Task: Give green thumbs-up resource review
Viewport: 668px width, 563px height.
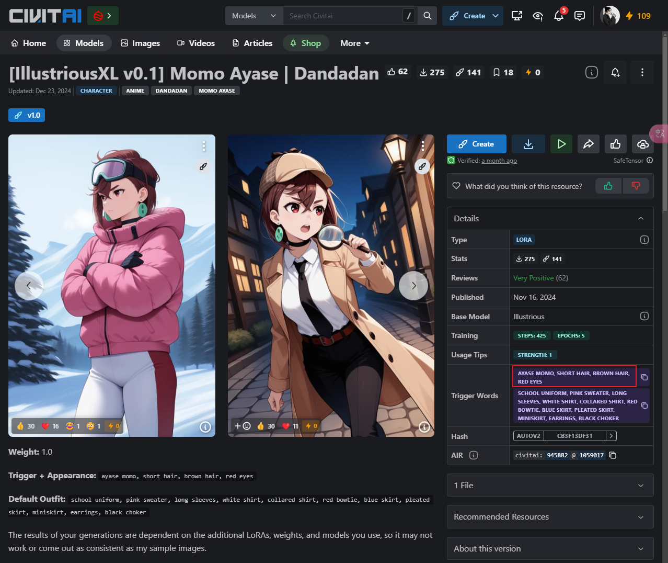Action: 608,186
